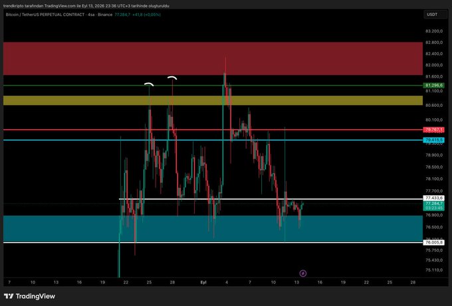Click the 03:23:45 candle countdown timer
The width and height of the screenshot is (452, 306).
point(434,208)
